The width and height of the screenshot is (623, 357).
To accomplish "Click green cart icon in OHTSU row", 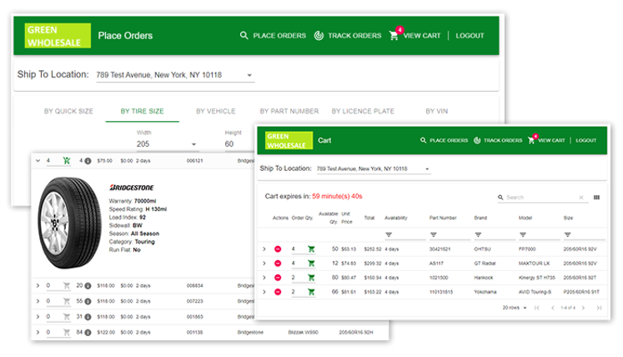I will click(x=311, y=249).
